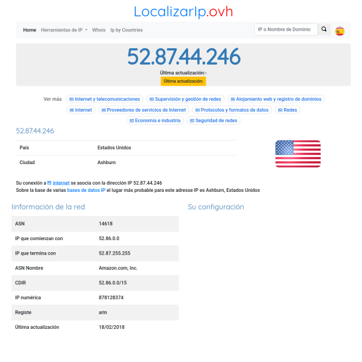This screenshot has height=362, width=362.
Task: Click 'Amazon.com, Inc.' ASN name
Action: pos(118,268)
